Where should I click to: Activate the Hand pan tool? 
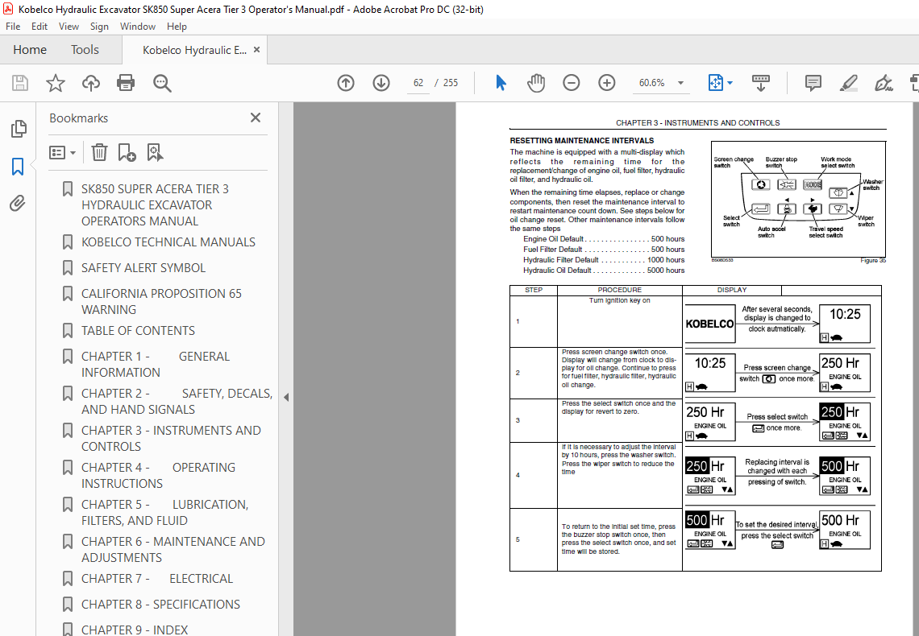(536, 83)
